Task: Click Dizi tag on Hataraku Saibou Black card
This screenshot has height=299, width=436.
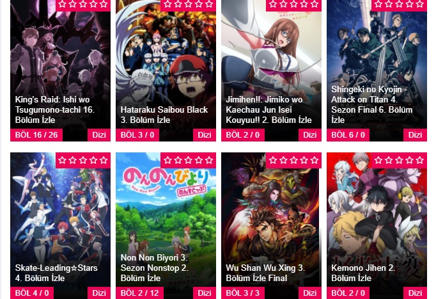Action: [205, 135]
